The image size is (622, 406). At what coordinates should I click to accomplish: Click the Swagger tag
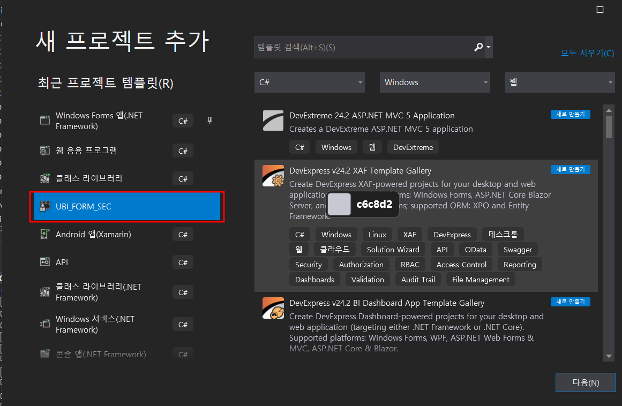518,250
